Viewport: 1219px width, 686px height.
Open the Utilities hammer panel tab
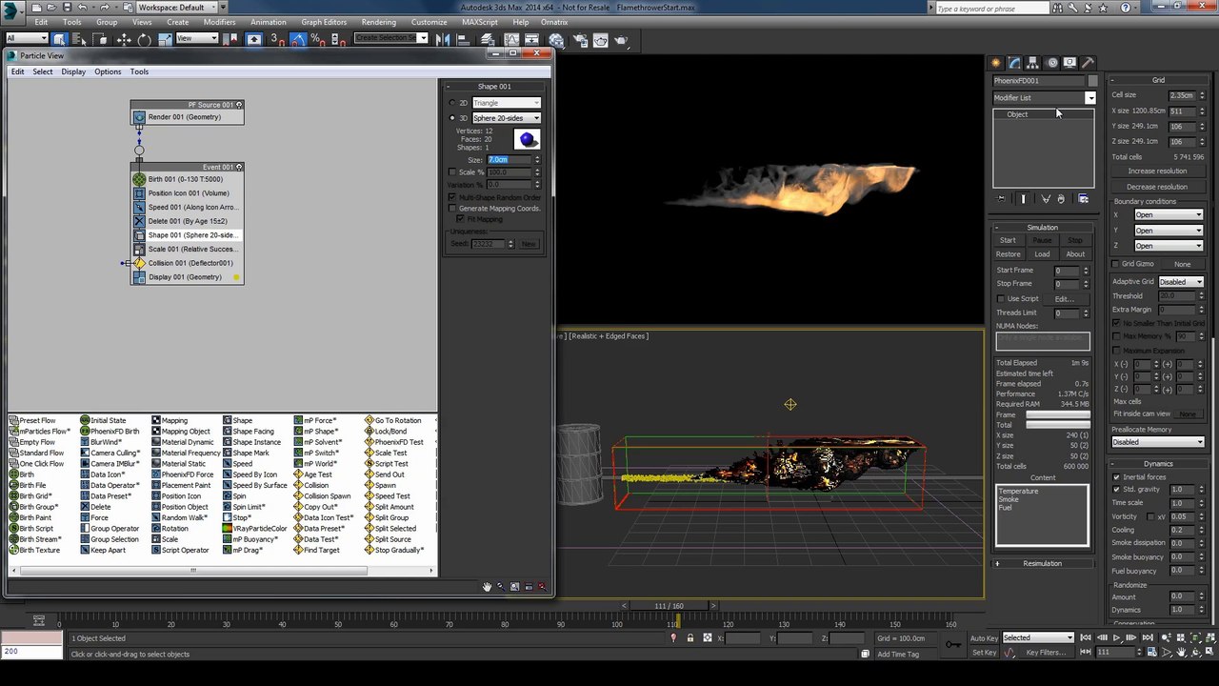tap(1088, 63)
